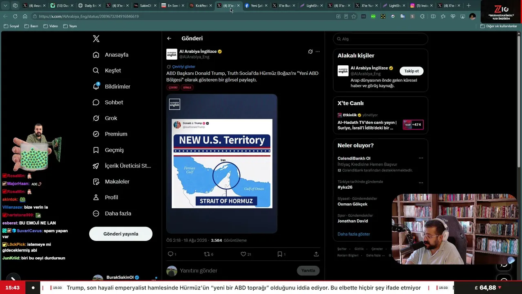Open the Sosyal bookmarks folder
522x294 pixels.
[11, 26]
